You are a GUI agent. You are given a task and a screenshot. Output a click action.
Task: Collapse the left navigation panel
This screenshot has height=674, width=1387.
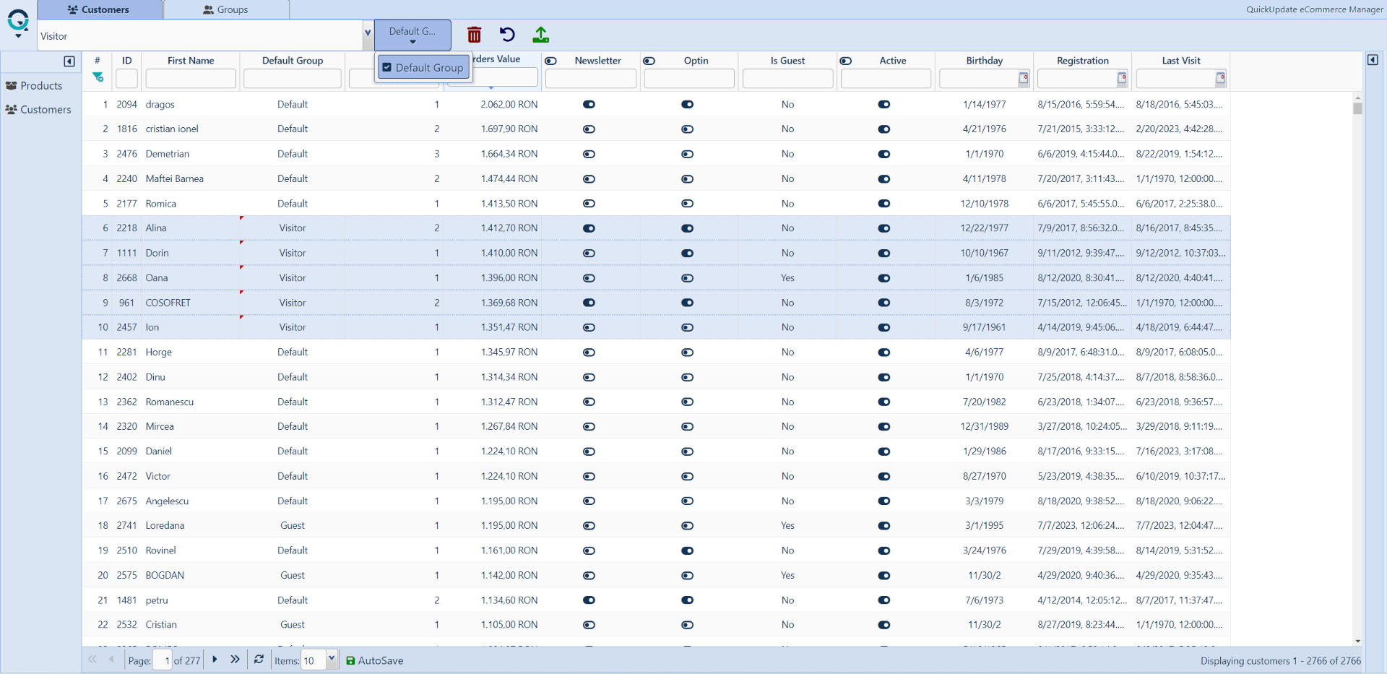(69, 61)
